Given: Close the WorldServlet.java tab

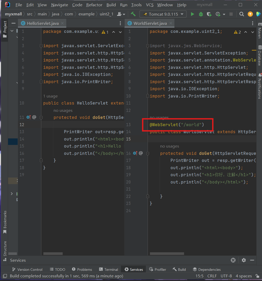Looking at the screenshot, I should point(171,23).
